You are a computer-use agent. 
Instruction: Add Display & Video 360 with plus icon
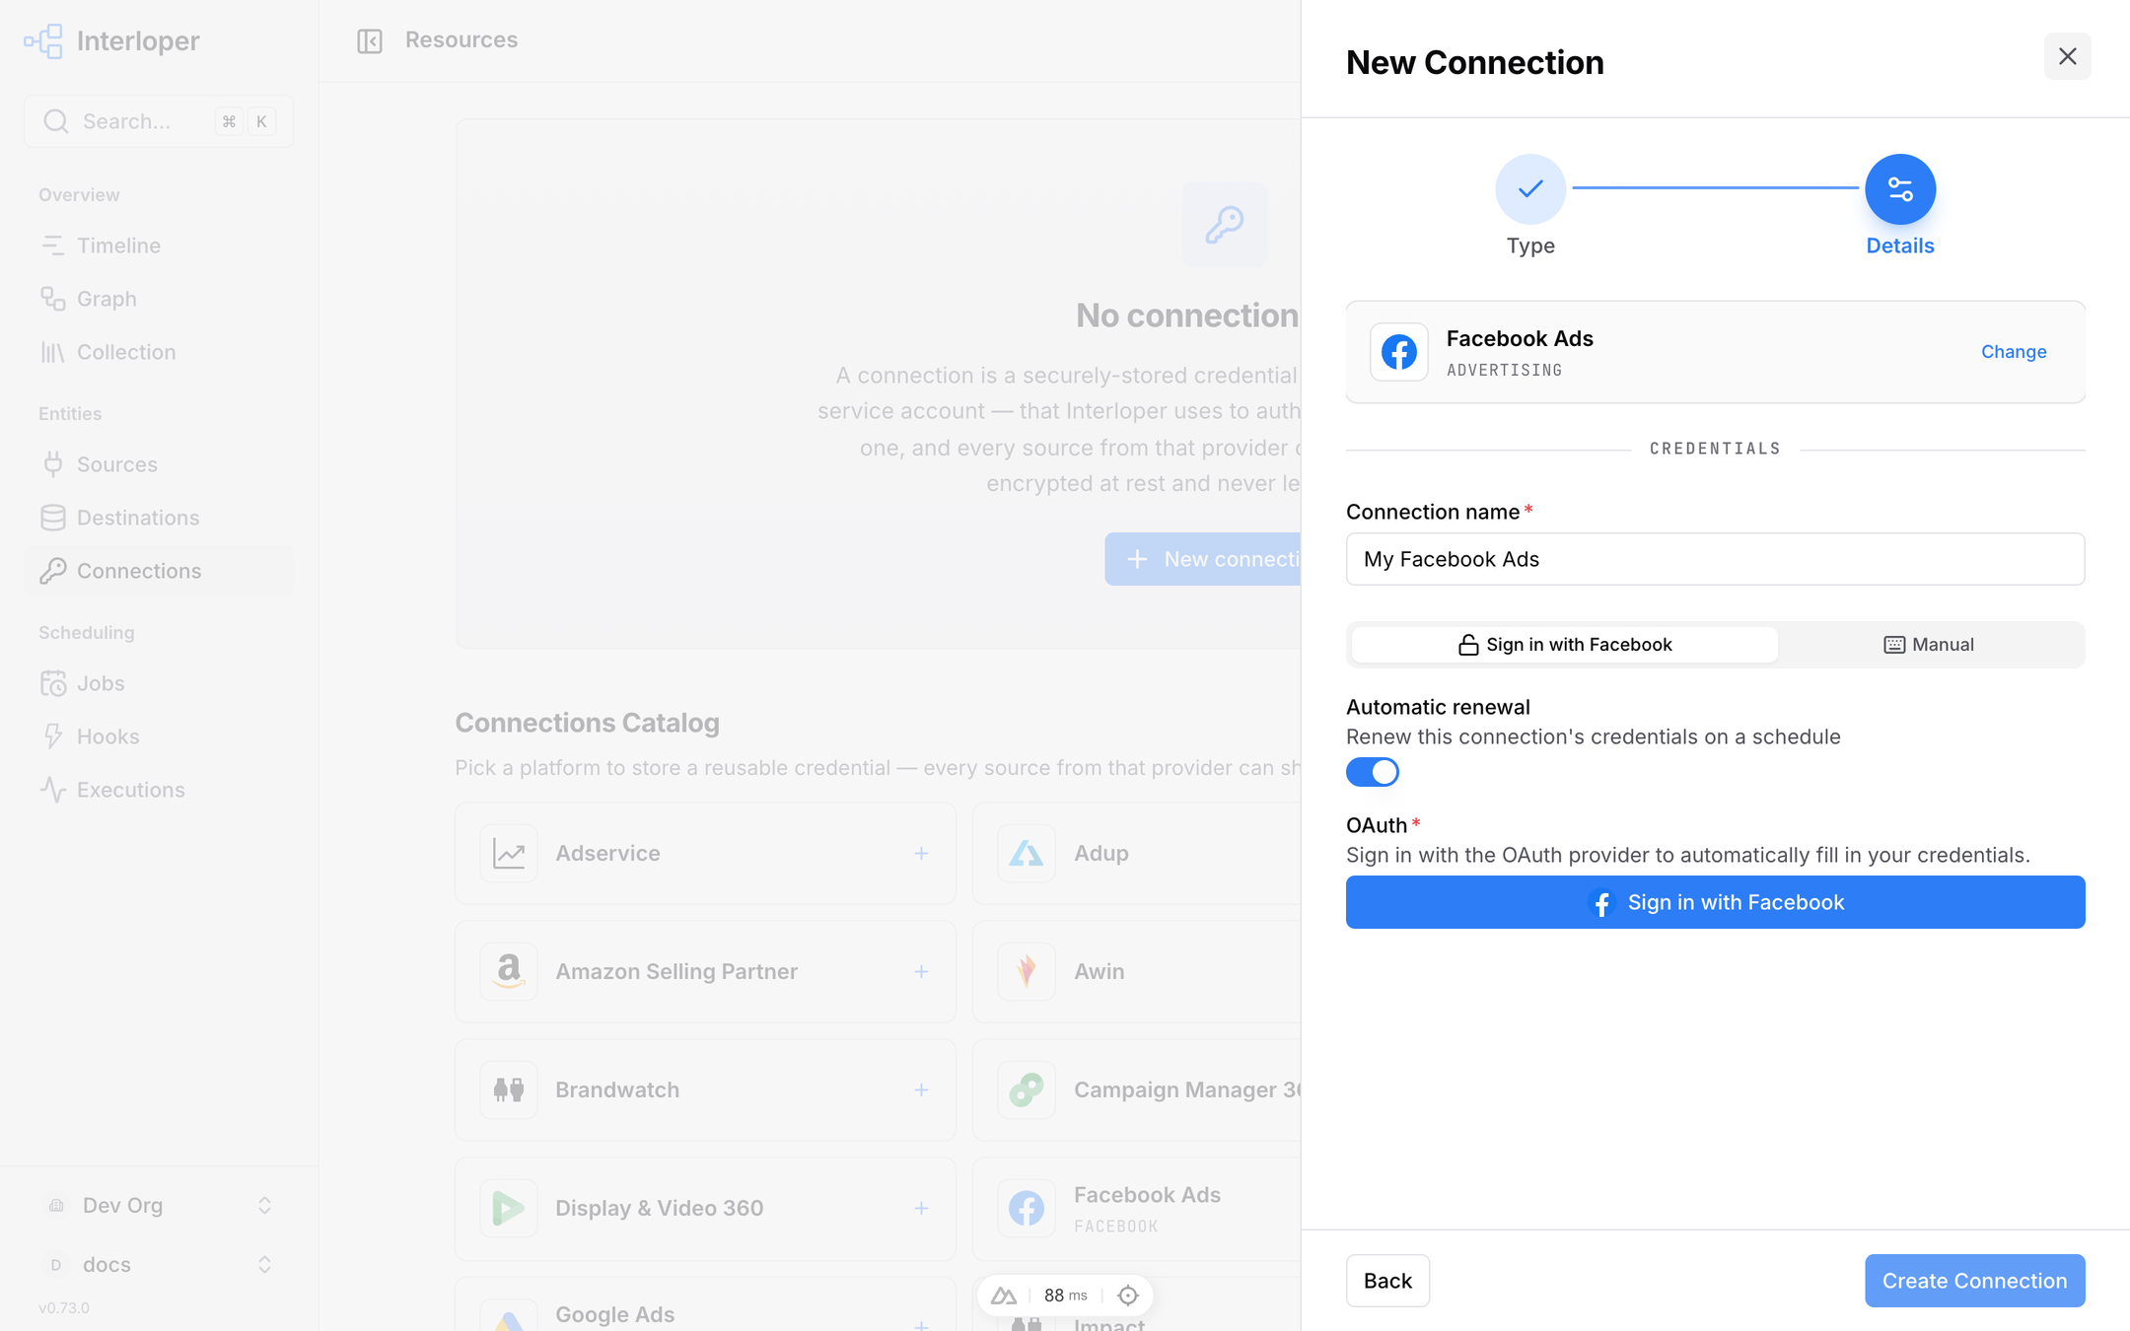pos(921,1208)
